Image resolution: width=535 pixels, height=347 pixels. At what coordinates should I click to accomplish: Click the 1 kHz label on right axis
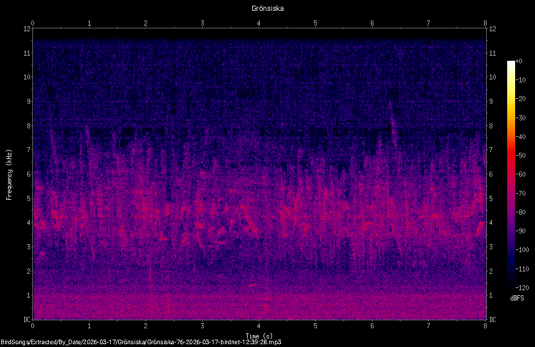point(491,295)
